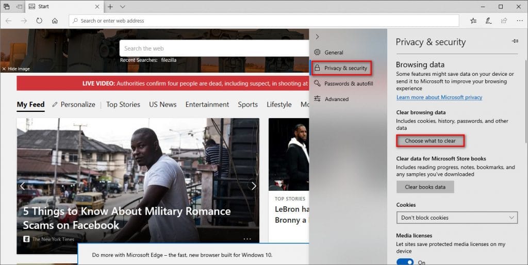The image size is (528, 265).
Task: Click Personalize feed
Action: pyautogui.click(x=74, y=104)
